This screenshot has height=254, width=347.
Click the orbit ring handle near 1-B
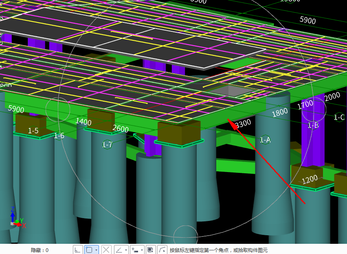[314, 109]
